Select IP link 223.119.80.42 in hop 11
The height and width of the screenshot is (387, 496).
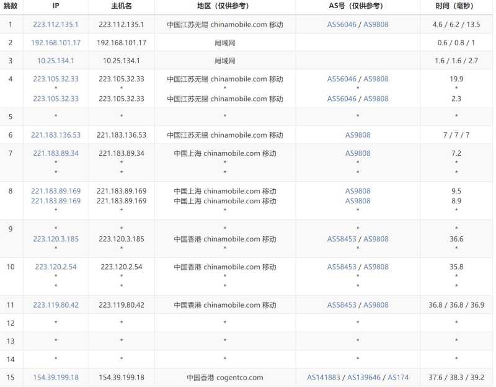point(56,305)
